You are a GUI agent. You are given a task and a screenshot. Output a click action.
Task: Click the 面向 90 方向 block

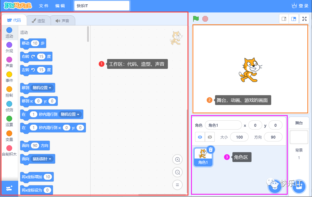(35, 146)
